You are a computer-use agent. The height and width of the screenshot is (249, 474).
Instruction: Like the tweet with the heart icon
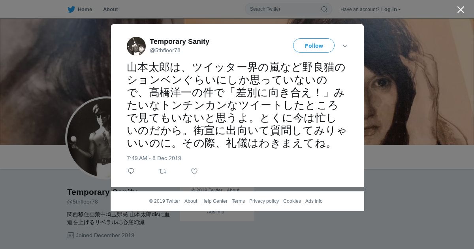[x=194, y=171]
